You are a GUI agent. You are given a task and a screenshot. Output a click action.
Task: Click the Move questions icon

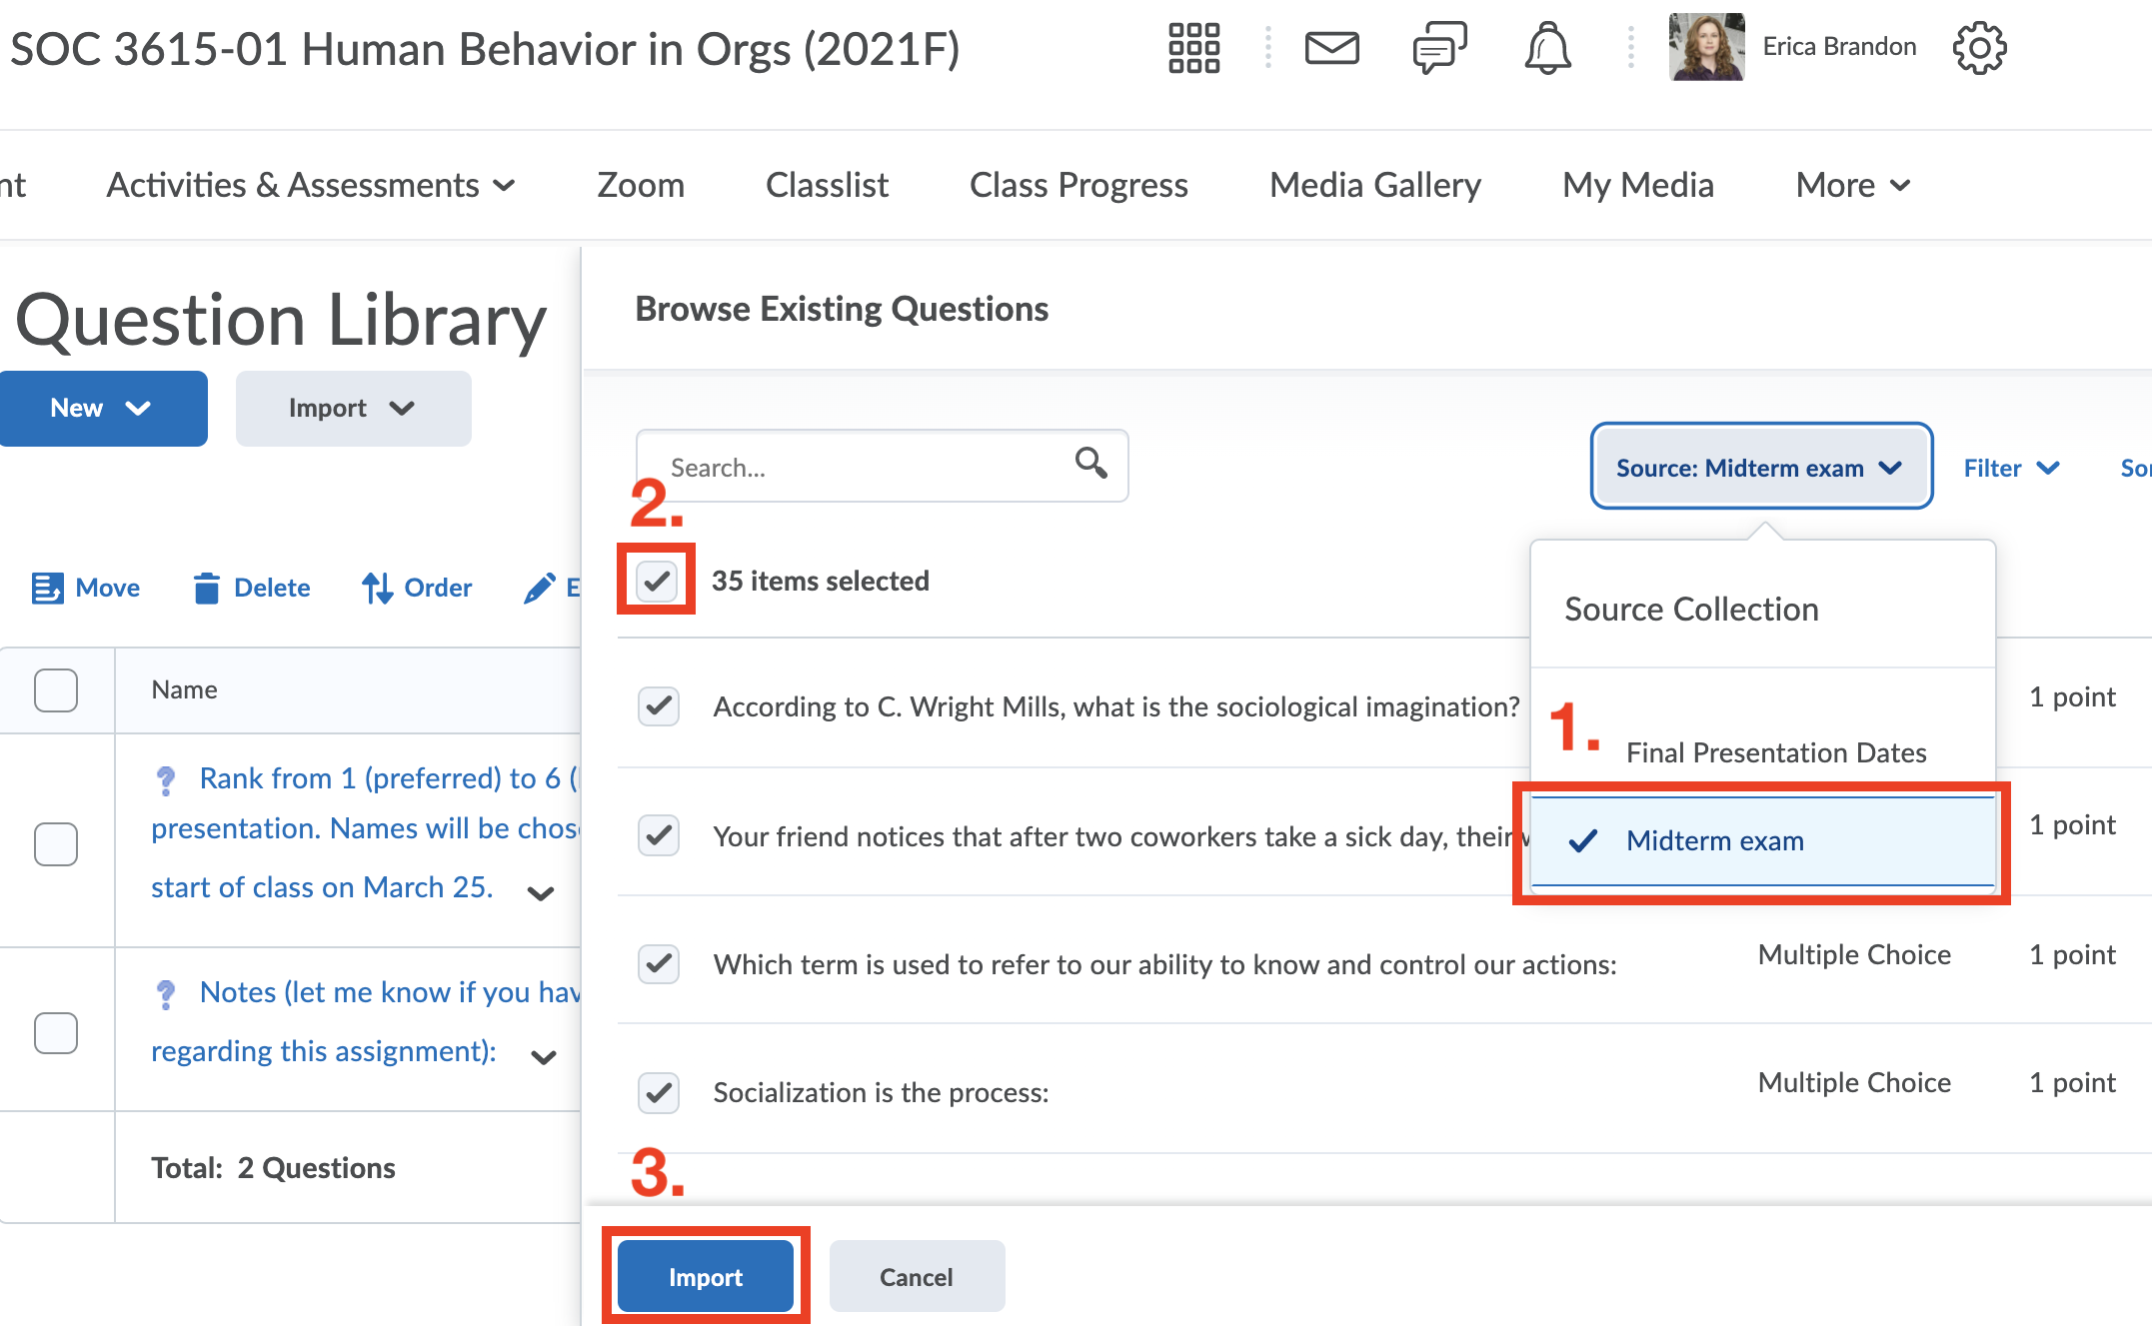[x=47, y=588]
